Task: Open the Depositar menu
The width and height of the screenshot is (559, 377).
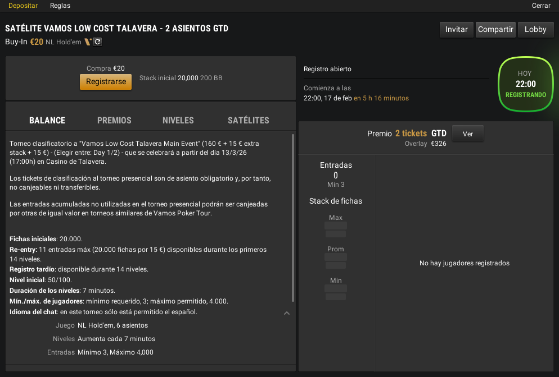Action: pyautogui.click(x=23, y=6)
